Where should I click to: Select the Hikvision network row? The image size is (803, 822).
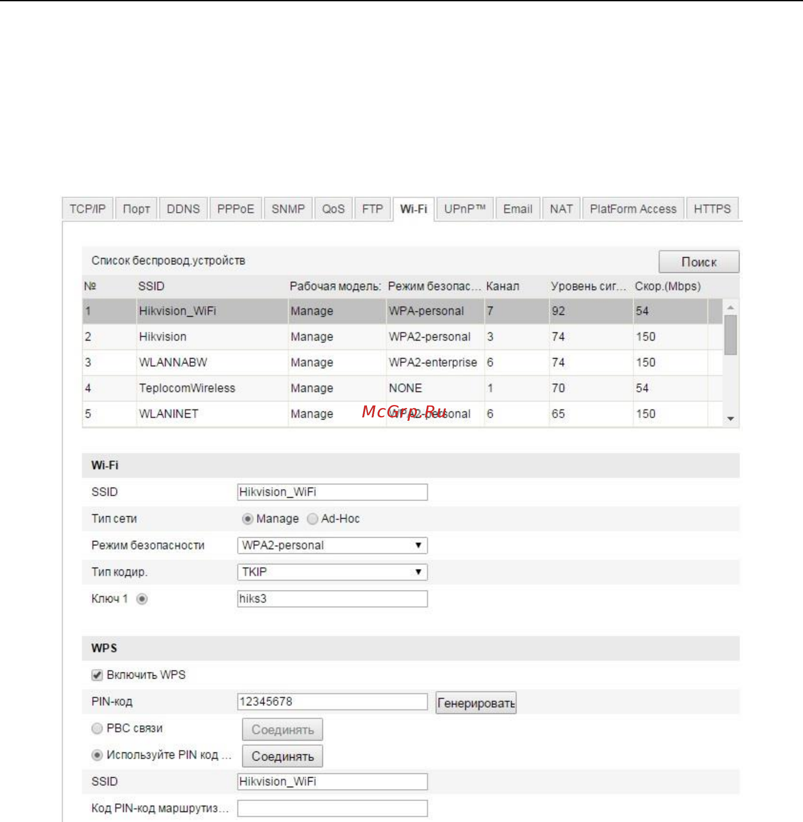(x=402, y=337)
